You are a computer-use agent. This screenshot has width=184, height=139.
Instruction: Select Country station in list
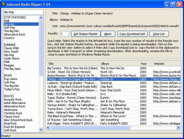[9, 38]
